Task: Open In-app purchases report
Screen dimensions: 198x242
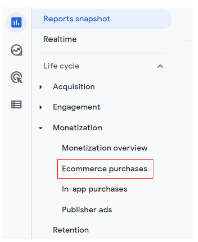Action: (x=94, y=189)
